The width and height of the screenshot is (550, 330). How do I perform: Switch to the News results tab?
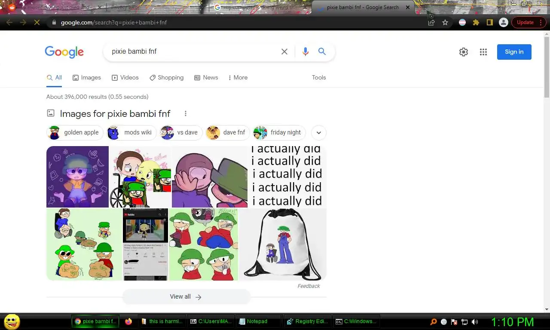206,78
